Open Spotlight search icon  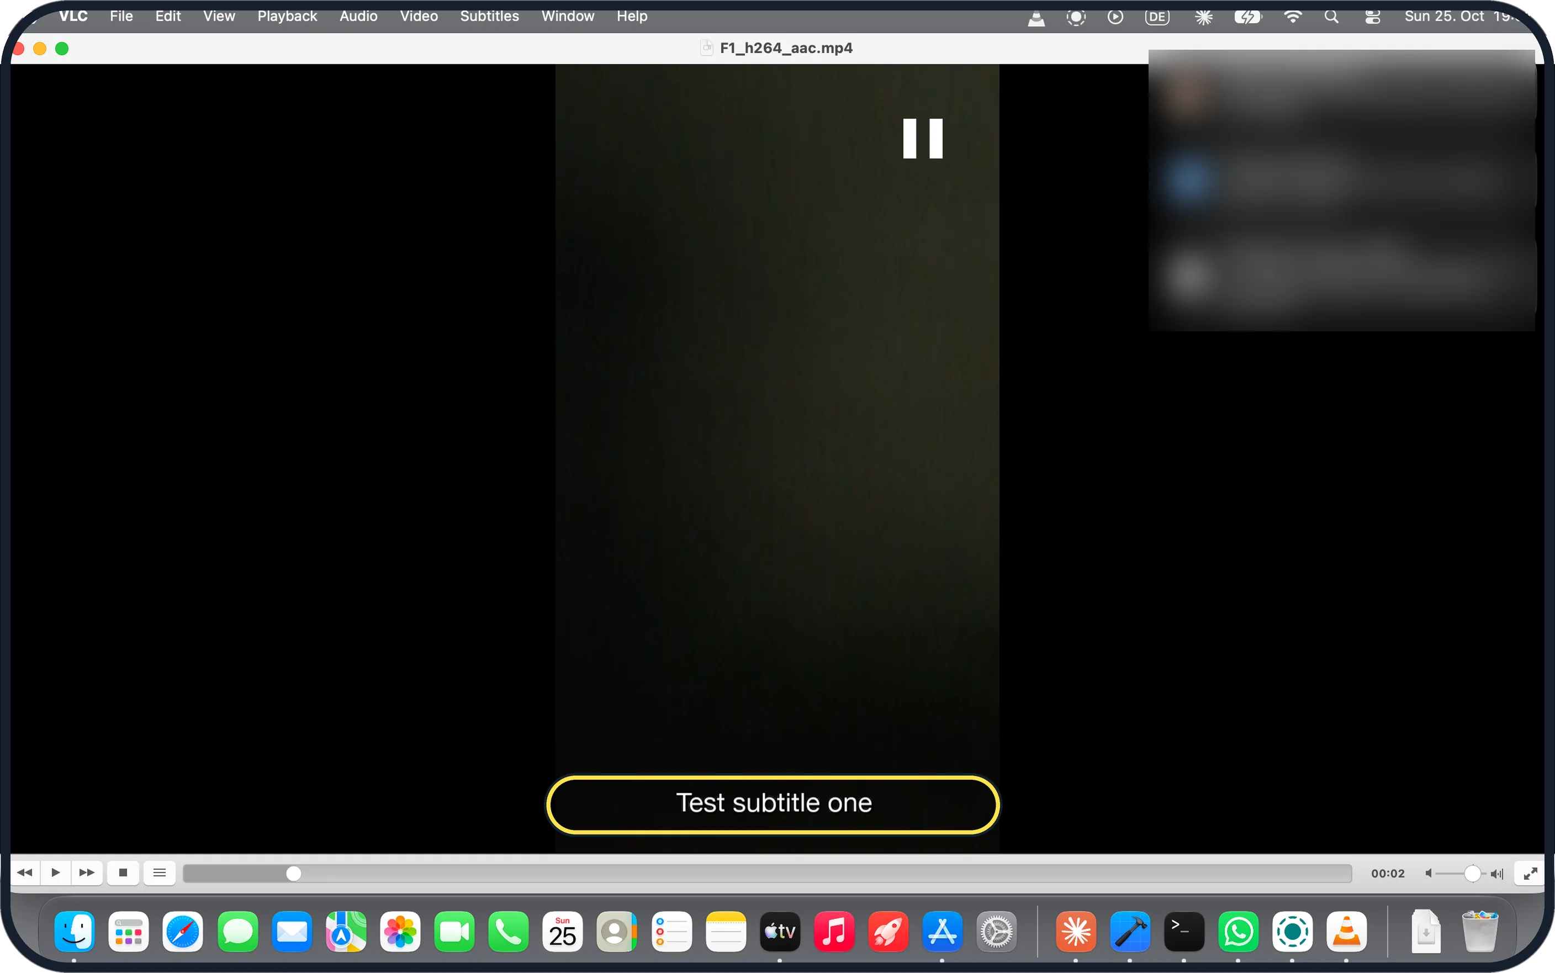(1332, 17)
